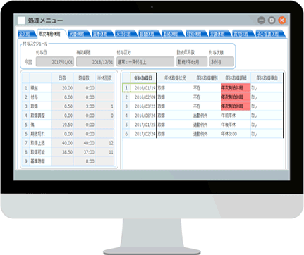Click the 付与日 field showing 2017/01/01
Image resolution: width=304 pixels, height=255 pixels.
tap(55, 62)
